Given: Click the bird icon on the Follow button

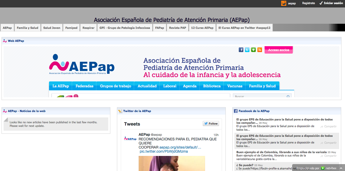Looking at the screenshot, I should tap(206, 123).
